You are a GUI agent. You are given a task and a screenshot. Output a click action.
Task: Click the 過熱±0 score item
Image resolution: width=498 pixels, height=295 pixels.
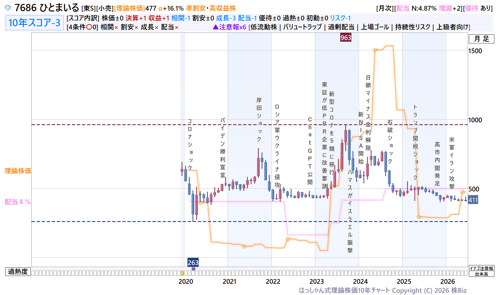point(293,18)
